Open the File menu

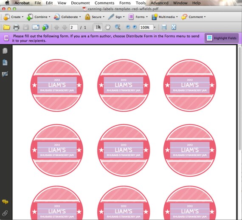pos(38,3)
